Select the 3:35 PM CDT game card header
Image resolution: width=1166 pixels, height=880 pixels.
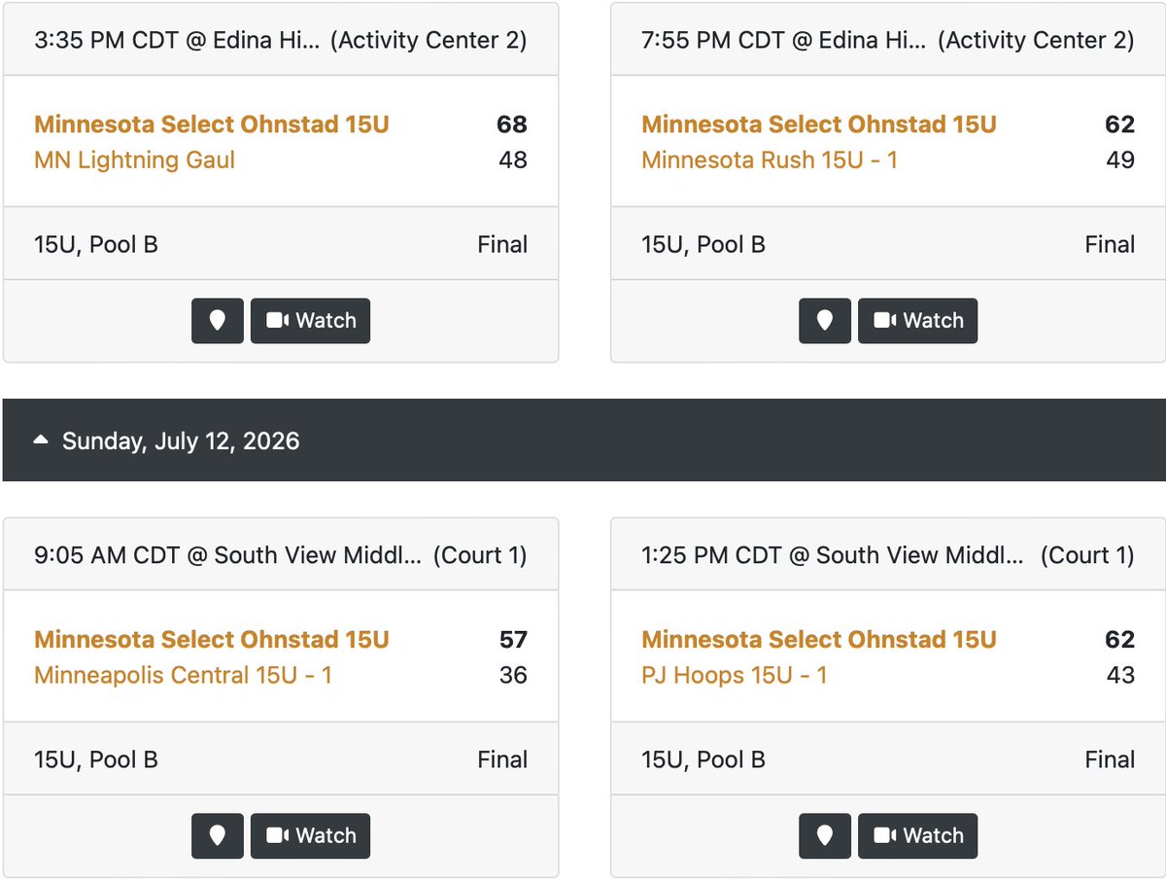[281, 41]
